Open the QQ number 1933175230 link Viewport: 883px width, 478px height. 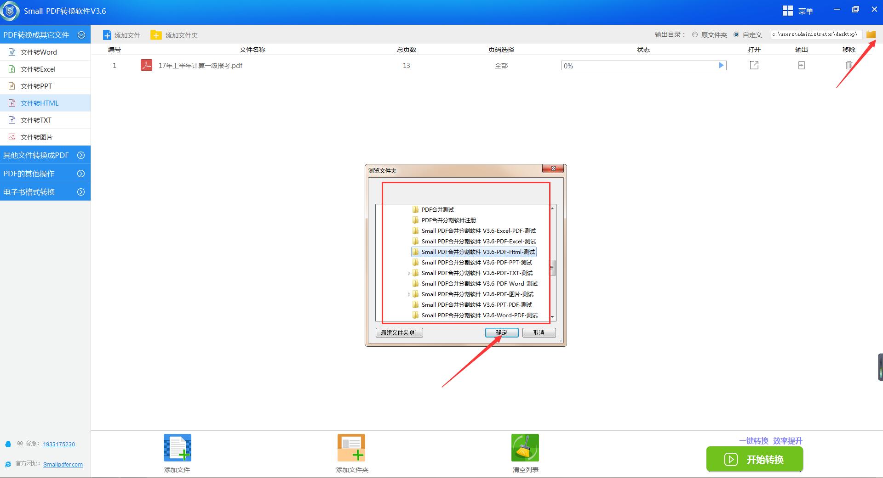pos(59,444)
